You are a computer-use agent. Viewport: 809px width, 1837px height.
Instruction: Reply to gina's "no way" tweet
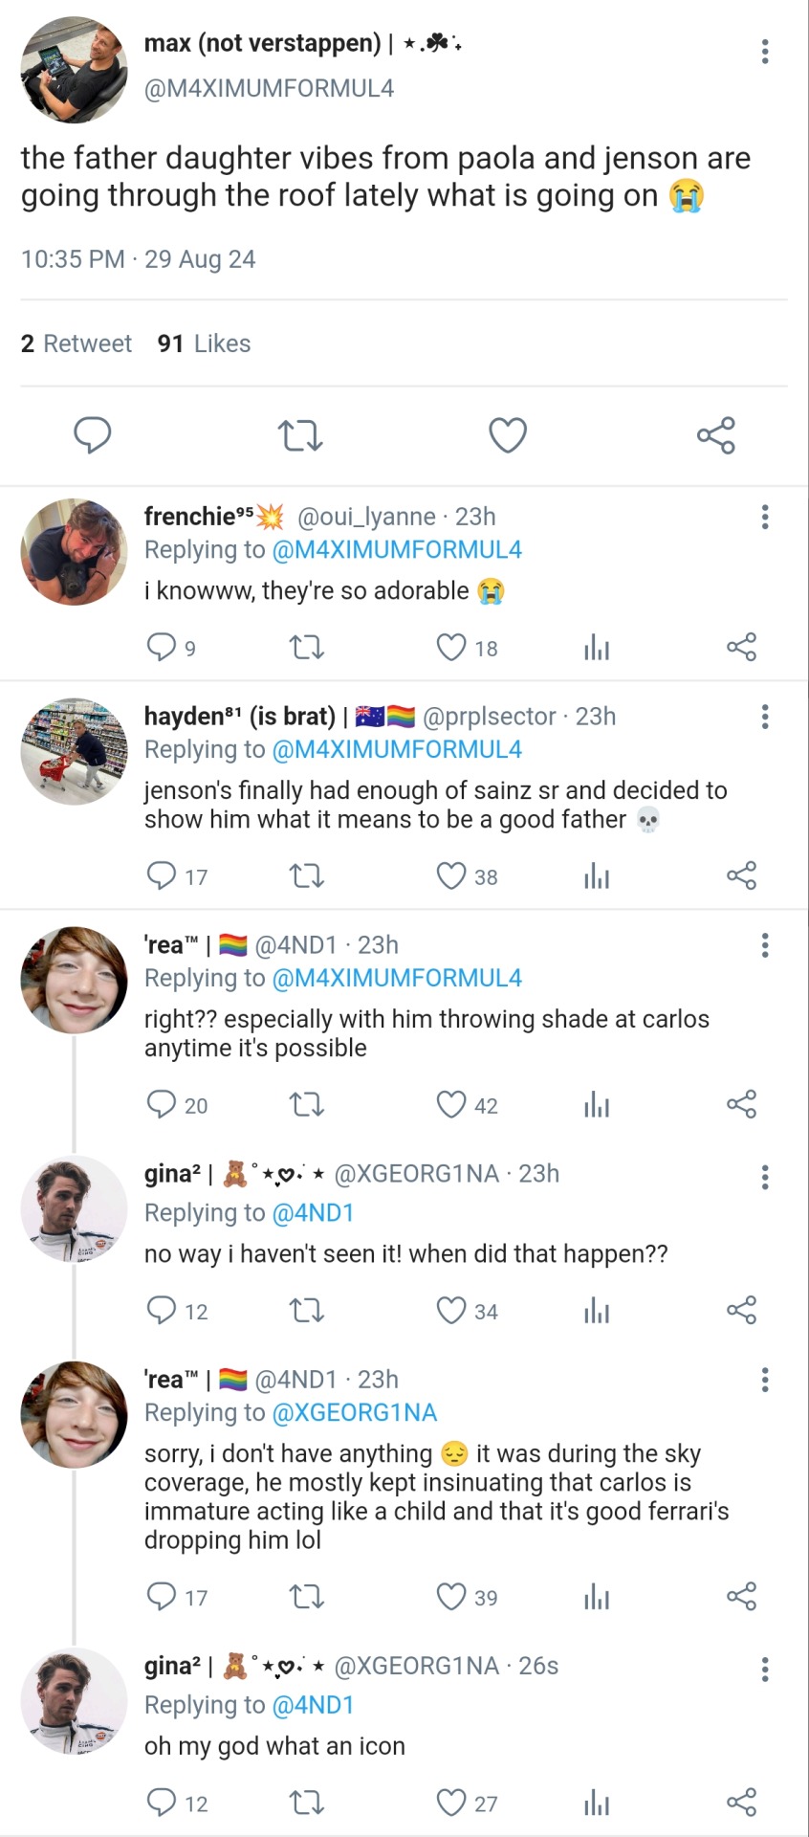(161, 1310)
